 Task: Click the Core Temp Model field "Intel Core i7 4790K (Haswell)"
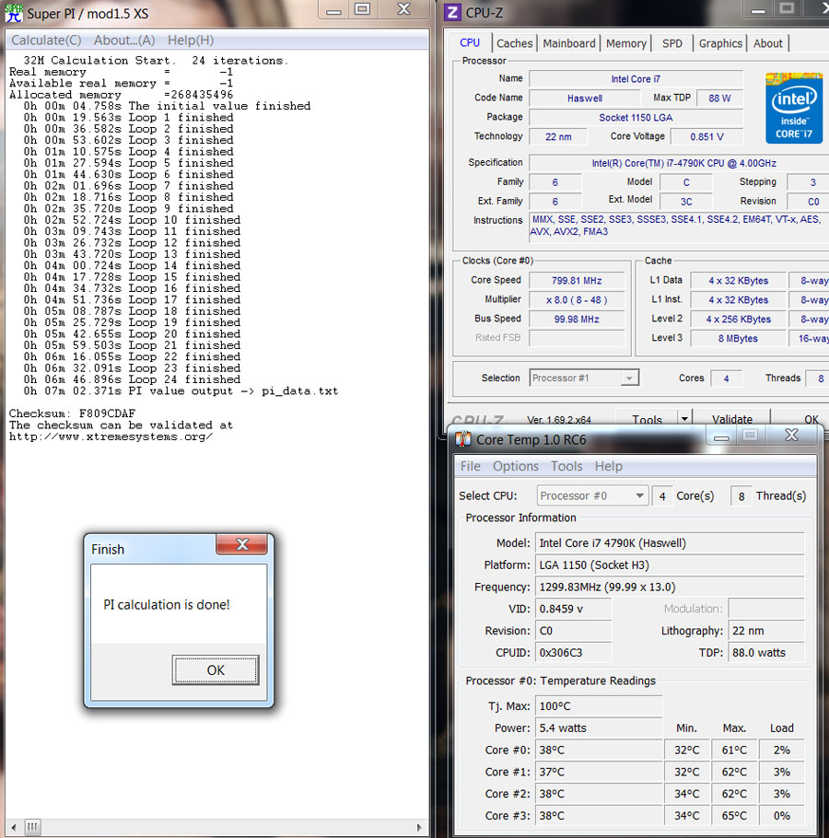coord(670,543)
